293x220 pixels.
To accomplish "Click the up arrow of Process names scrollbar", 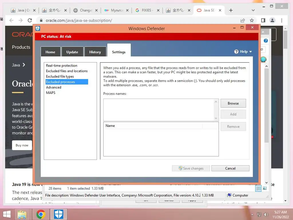I will (216, 102).
